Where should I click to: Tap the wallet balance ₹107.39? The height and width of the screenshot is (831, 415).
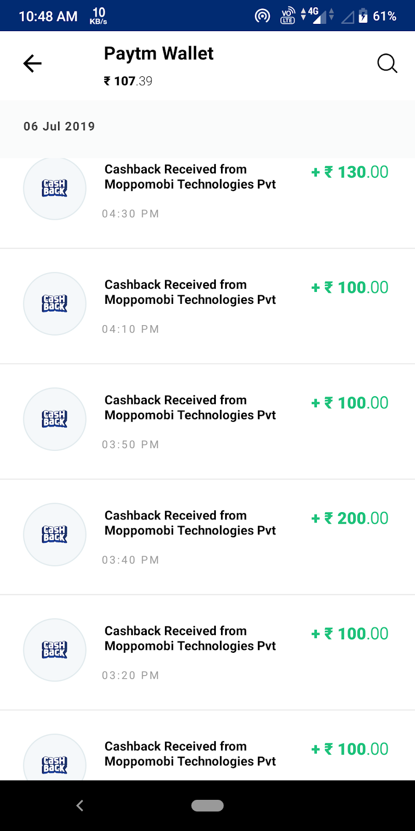pyautogui.click(x=128, y=81)
